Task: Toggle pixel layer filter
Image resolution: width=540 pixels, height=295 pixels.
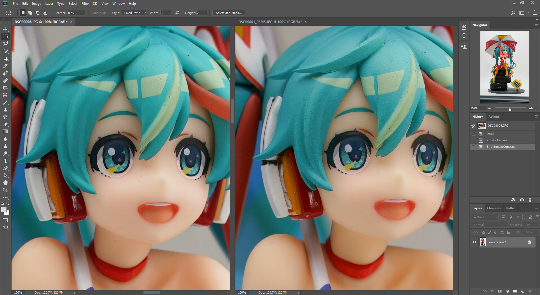Action: (503, 217)
